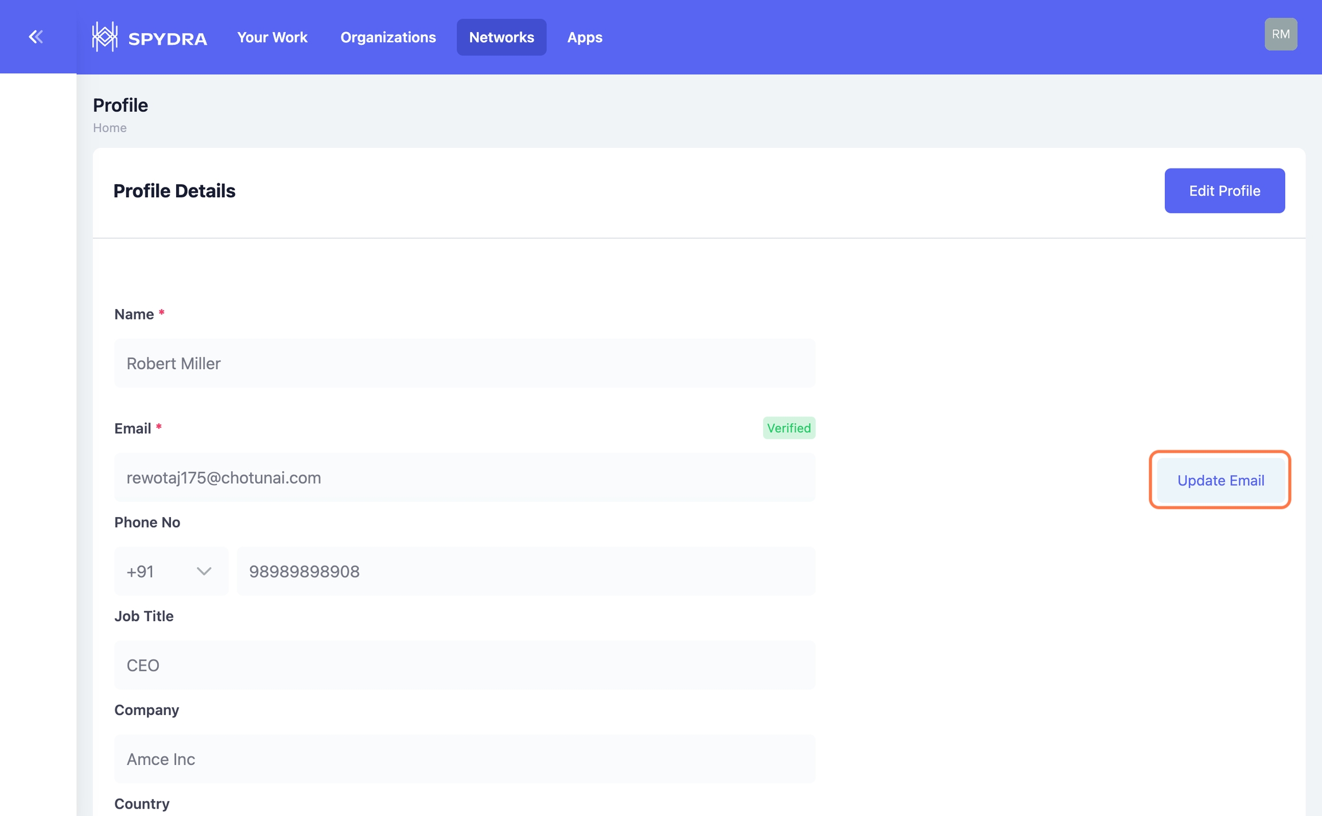
Task: Collapse sidebar with double chevron icon
Action: 36,37
